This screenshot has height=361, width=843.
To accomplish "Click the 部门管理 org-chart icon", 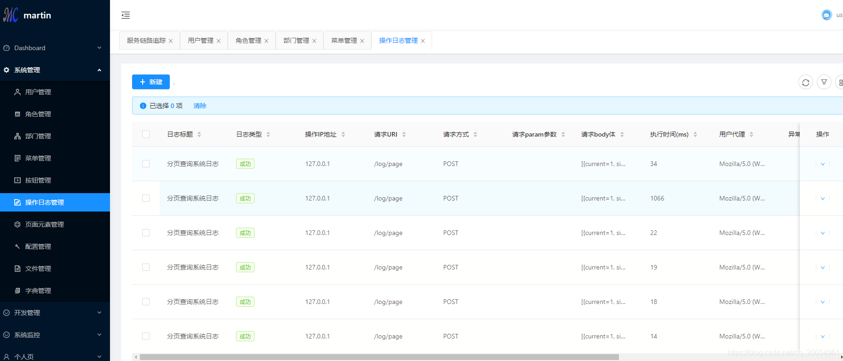I will tap(17, 136).
